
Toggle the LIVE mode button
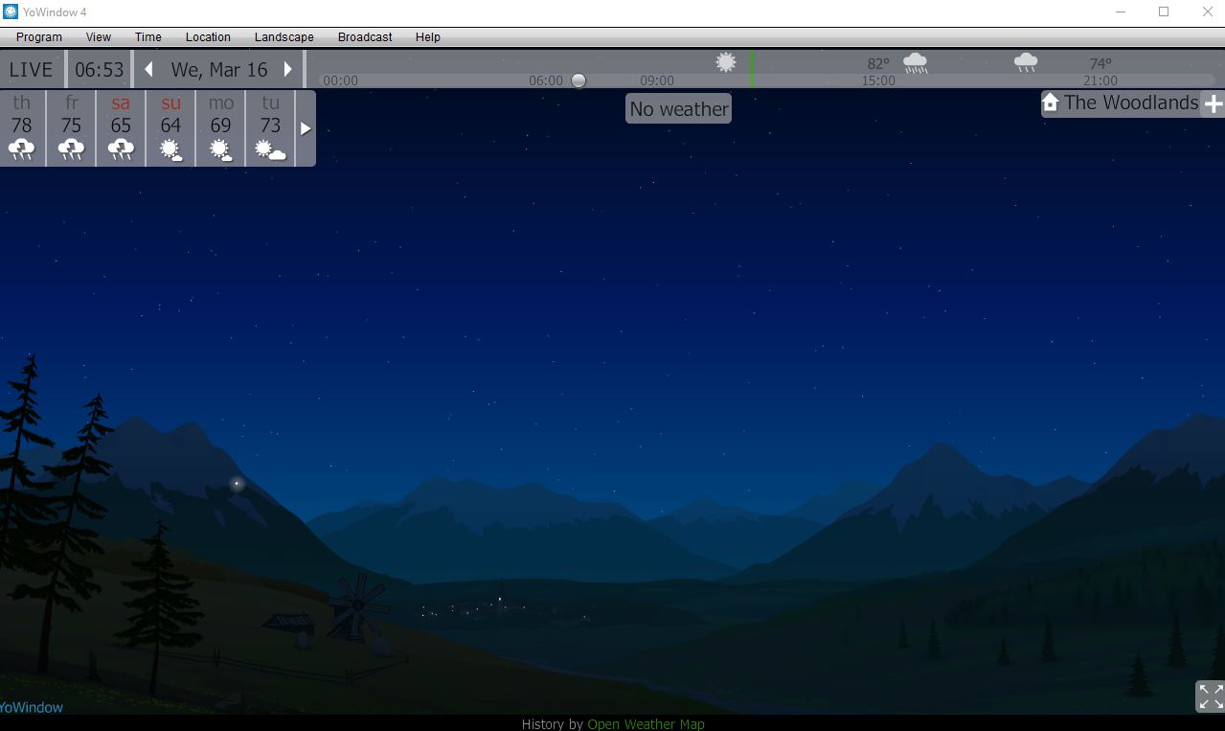(31, 70)
